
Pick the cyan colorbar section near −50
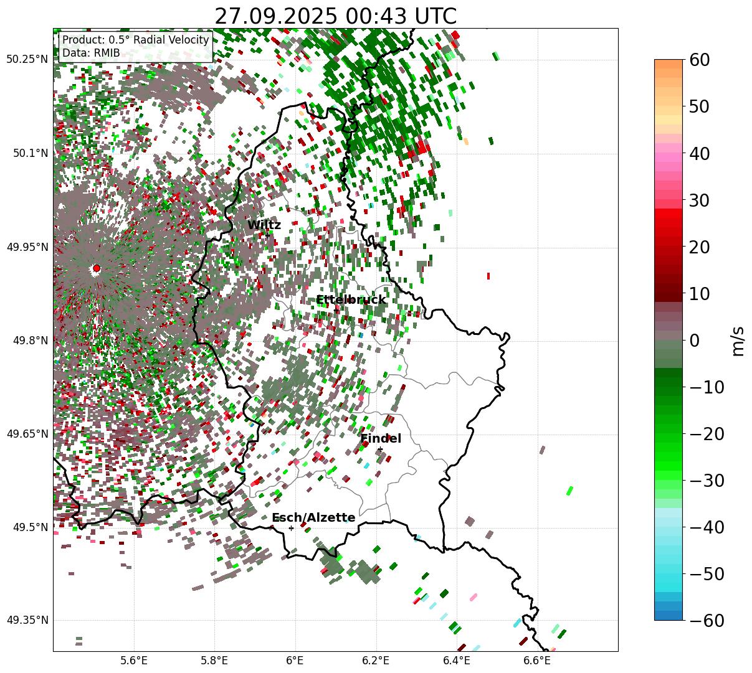669,573
